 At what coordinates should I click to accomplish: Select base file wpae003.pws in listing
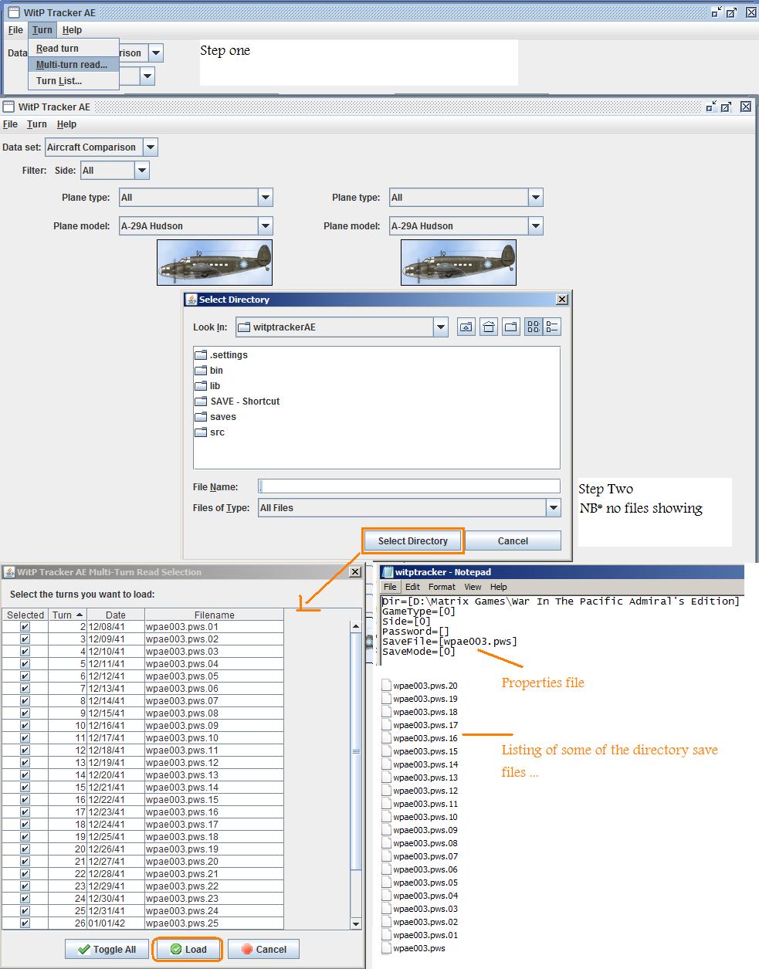click(x=414, y=948)
